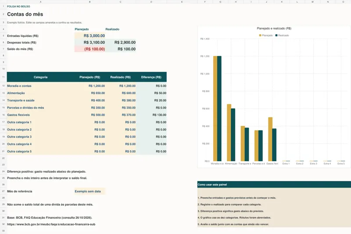Click instruction 4 about dez categorias
The height and width of the screenshot is (234, 351).
pos(234,217)
